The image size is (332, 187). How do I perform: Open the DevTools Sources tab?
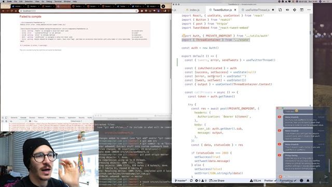point(32,118)
